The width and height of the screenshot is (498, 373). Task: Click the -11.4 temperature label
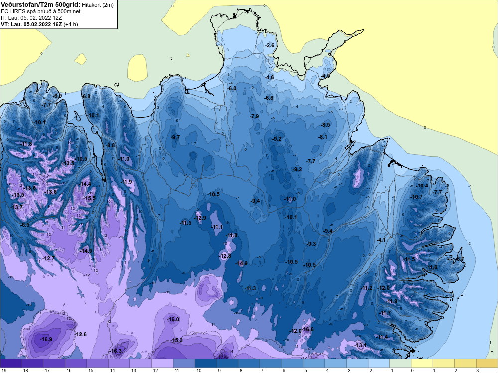pyautogui.click(x=382, y=337)
